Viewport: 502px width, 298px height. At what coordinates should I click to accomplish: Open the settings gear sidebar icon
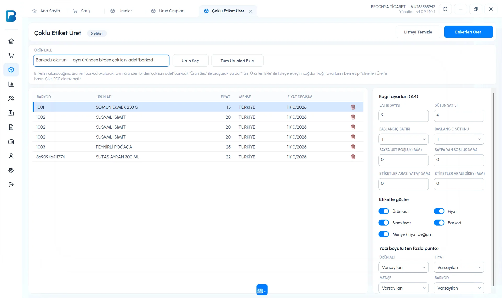11,170
